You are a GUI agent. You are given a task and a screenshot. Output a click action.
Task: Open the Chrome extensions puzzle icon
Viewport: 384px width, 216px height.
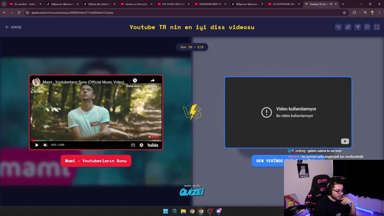(x=355, y=13)
